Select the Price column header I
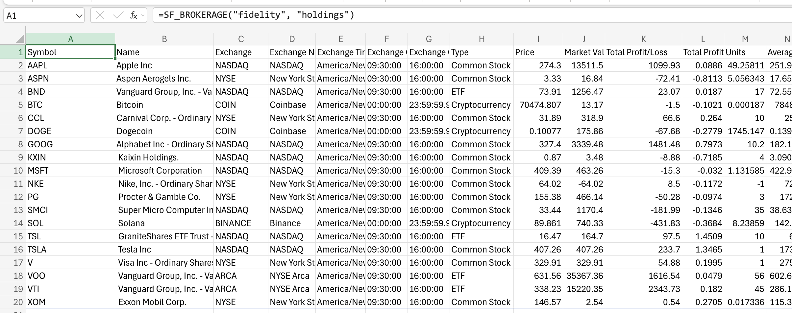This screenshot has width=792, height=313. click(538, 38)
